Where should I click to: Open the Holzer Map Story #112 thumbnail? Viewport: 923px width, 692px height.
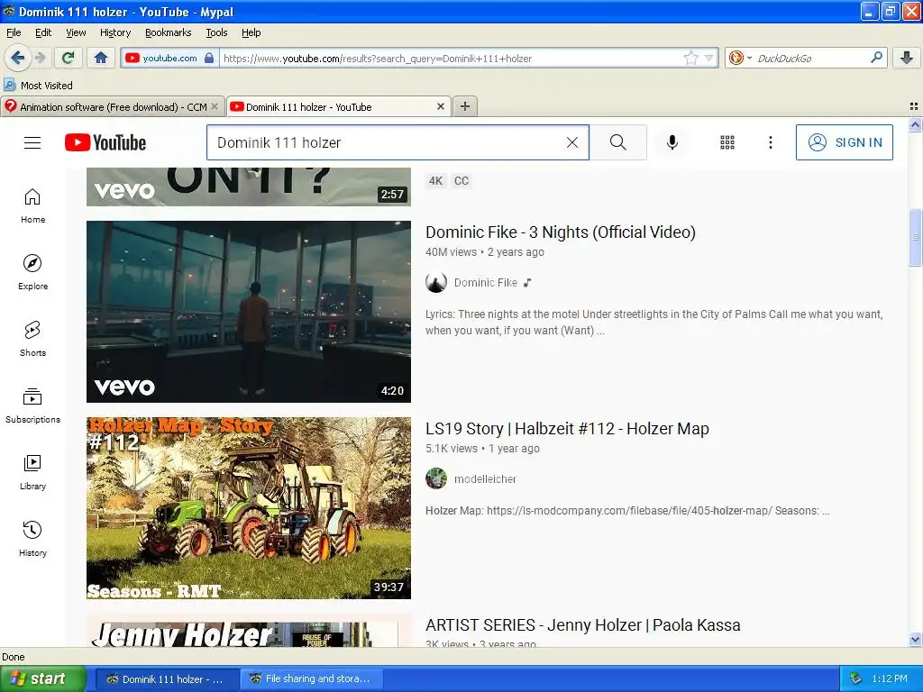pyautogui.click(x=249, y=508)
